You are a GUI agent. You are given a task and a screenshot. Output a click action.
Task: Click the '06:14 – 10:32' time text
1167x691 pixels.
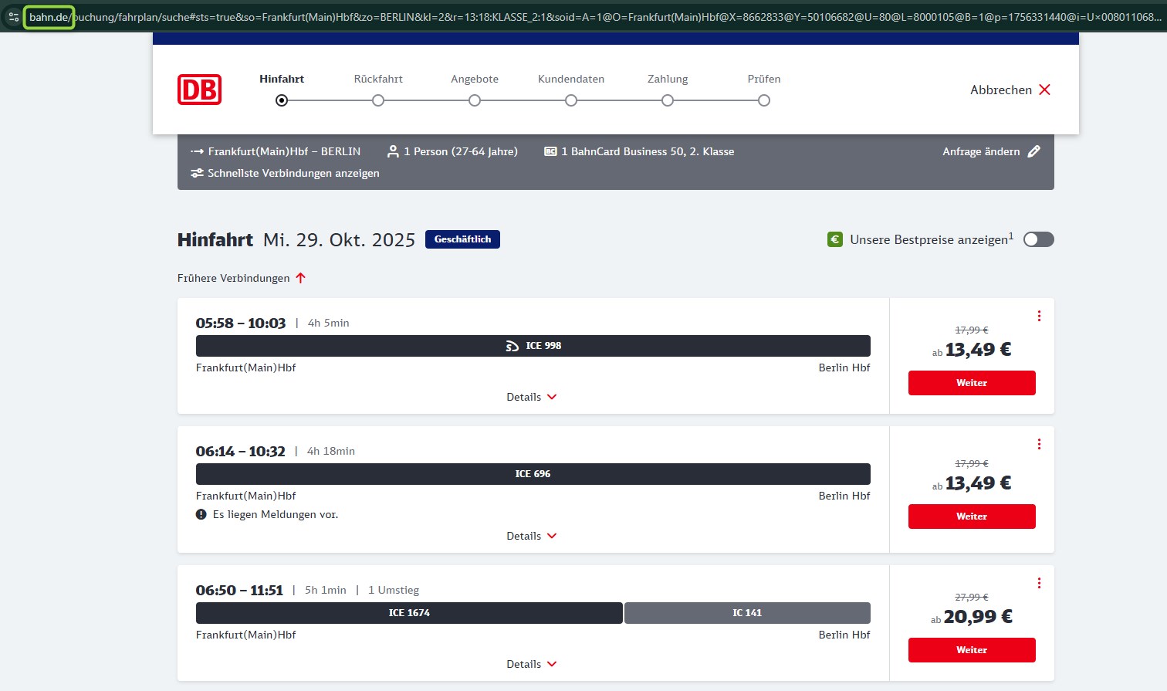[x=241, y=451]
